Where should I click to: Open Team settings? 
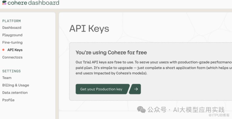pyautogui.click(x=7, y=78)
